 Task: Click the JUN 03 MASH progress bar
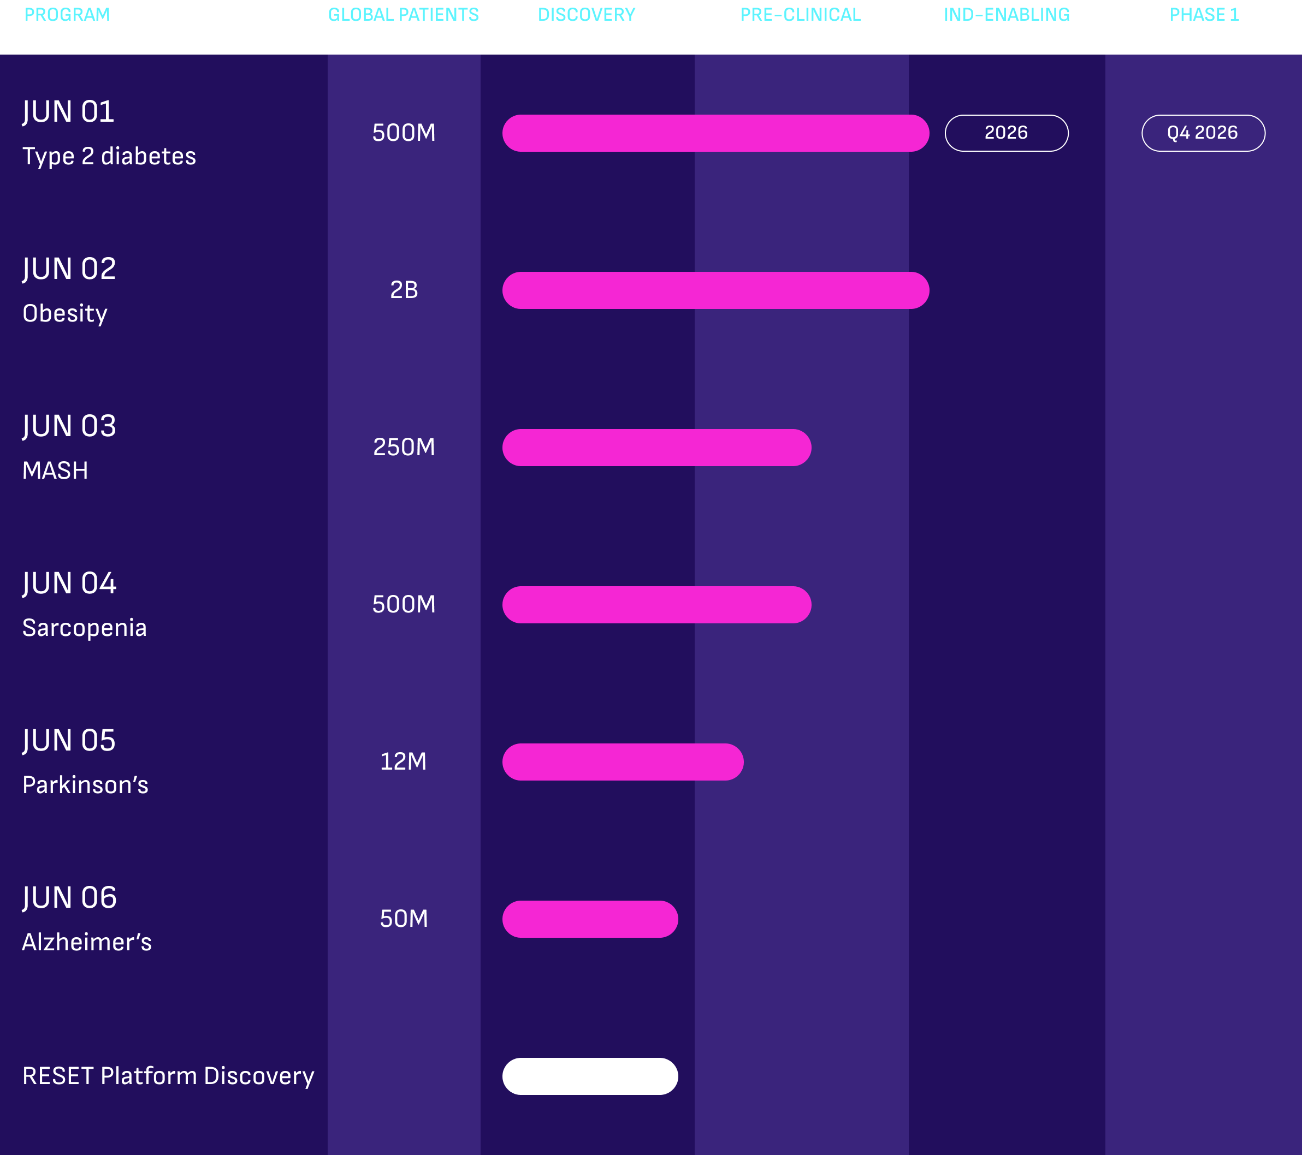656,448
